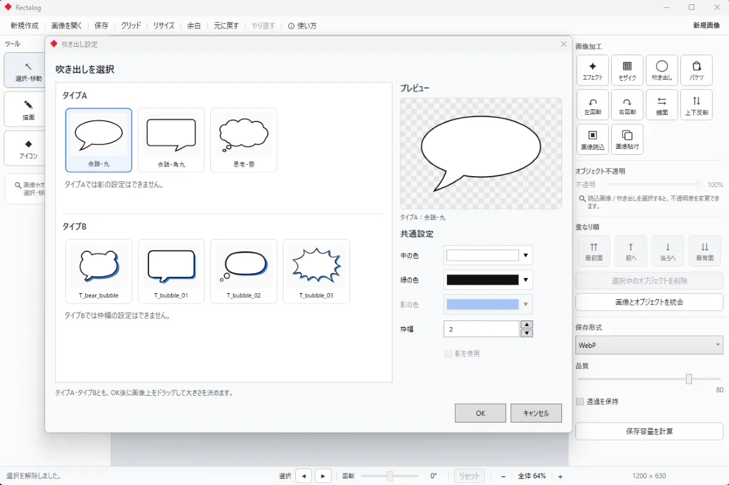Click the 品質 quality slider handle
Image resolution: width=729 pixels, height=485 pixels.
tap(689, 379)
